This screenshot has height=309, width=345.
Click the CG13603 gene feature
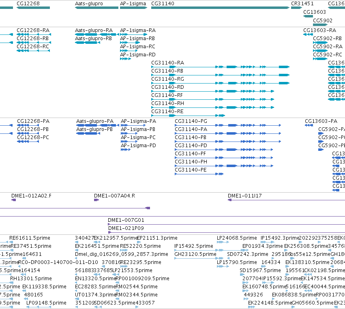308,16
